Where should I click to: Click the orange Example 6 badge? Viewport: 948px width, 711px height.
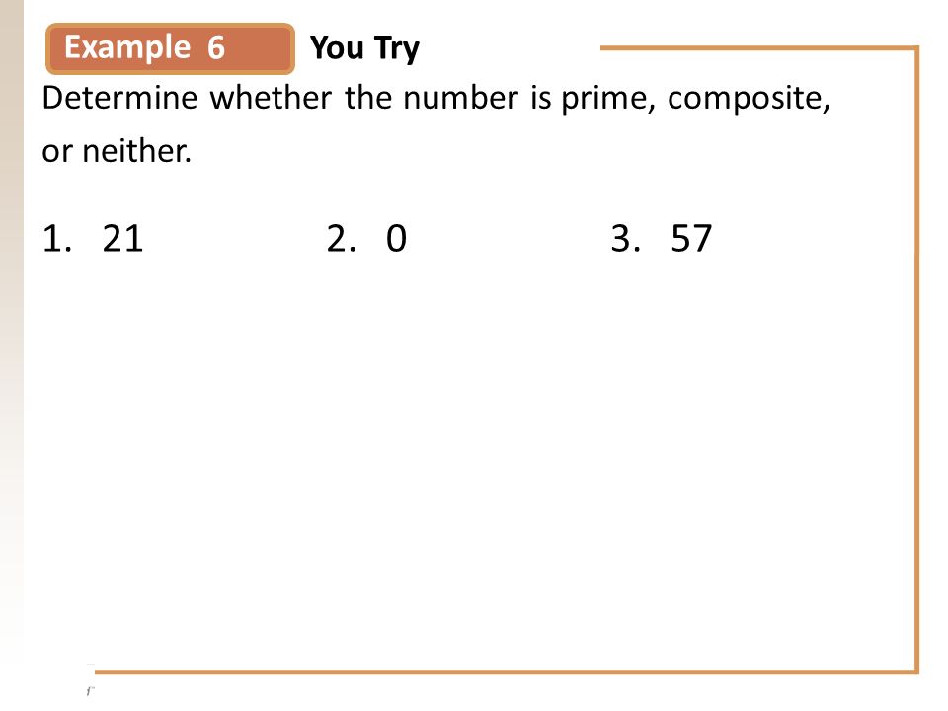pos(170,48)
